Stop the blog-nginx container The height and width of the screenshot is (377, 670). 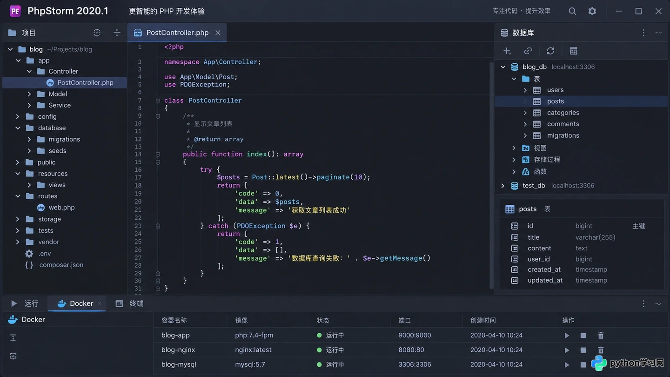(x=583, y=350)
